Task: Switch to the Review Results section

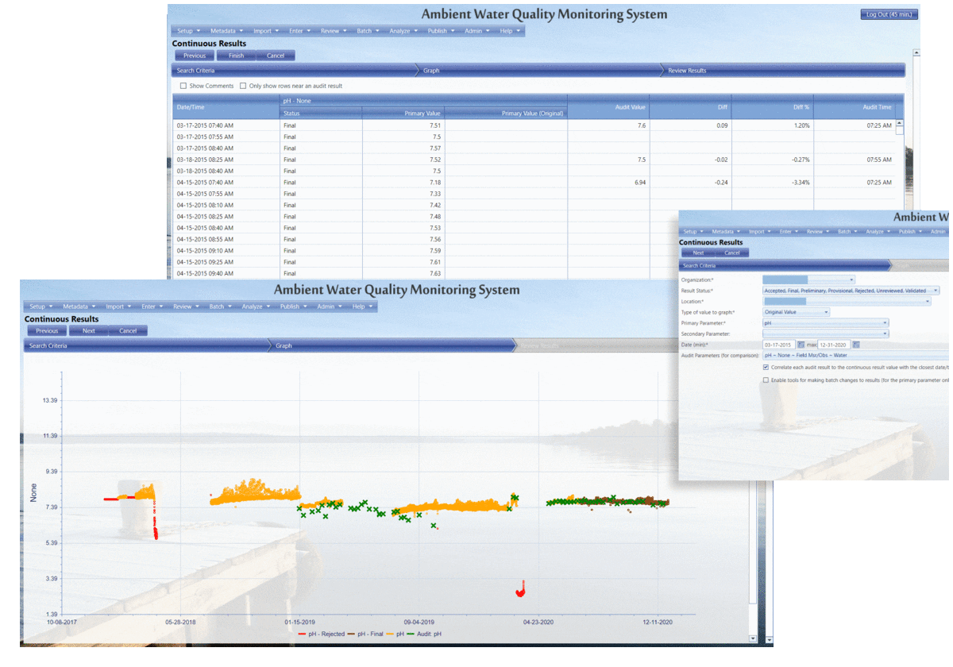Action: 687,70
